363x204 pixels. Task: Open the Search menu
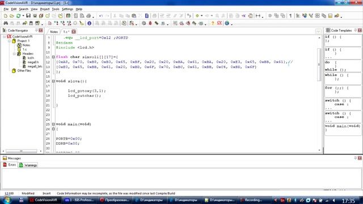click(24, 9)
